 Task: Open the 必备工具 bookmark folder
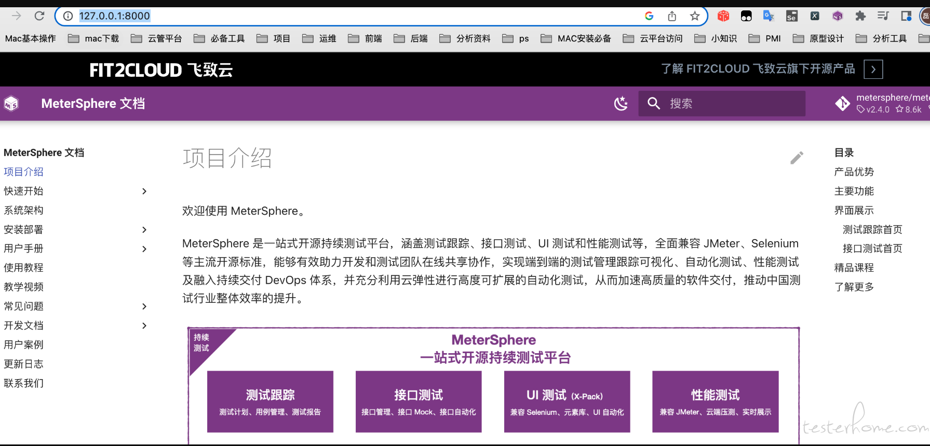219,38
